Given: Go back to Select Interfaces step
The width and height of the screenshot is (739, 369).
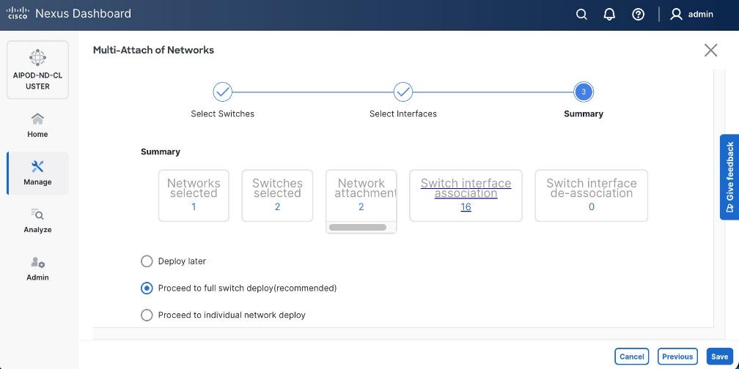Looking at the screenshot, I should click(403, 92).
